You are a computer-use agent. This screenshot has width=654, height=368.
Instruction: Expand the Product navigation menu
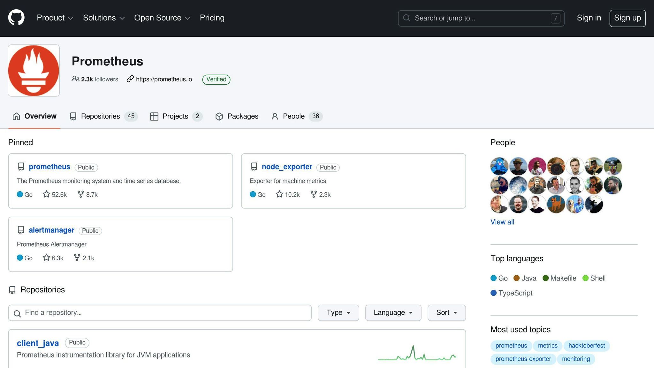55,18
